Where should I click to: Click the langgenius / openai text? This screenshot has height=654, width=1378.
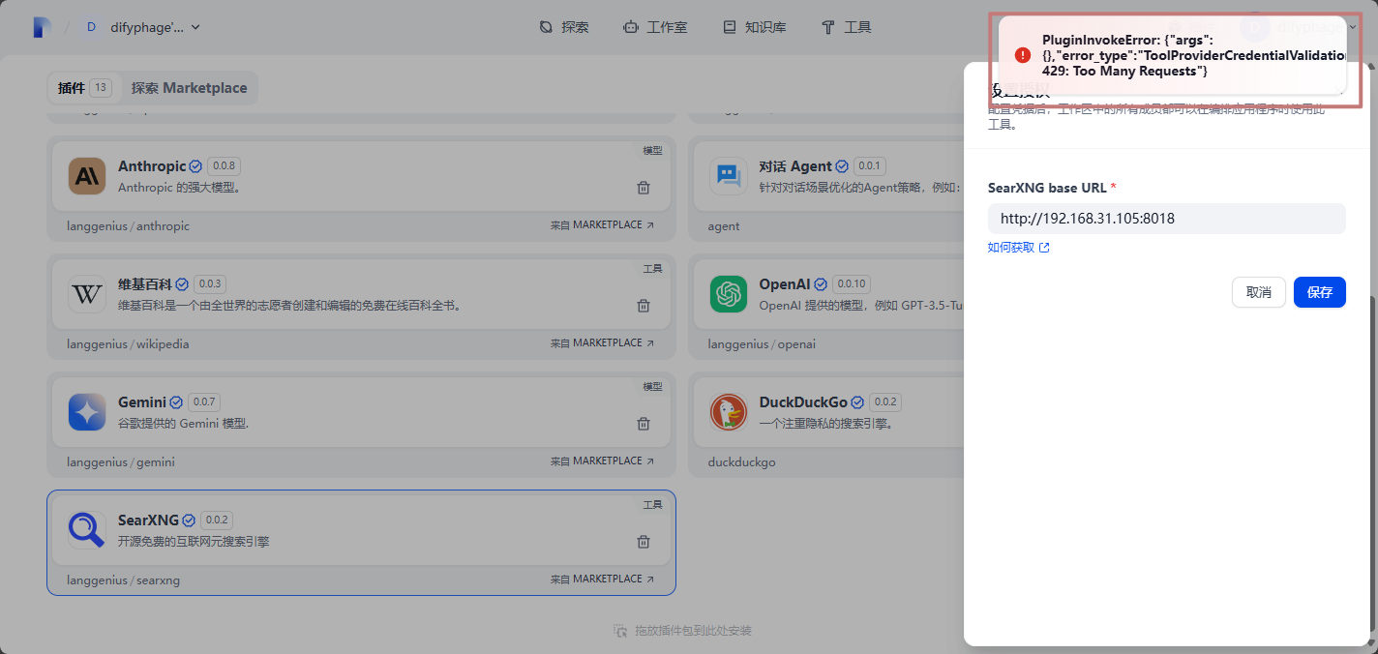click(762, 343)
